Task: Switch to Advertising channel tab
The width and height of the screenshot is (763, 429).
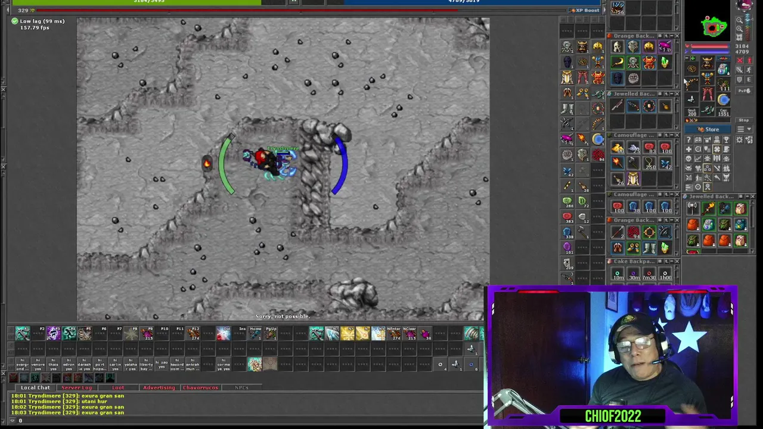Action: [x=159, y=387]
